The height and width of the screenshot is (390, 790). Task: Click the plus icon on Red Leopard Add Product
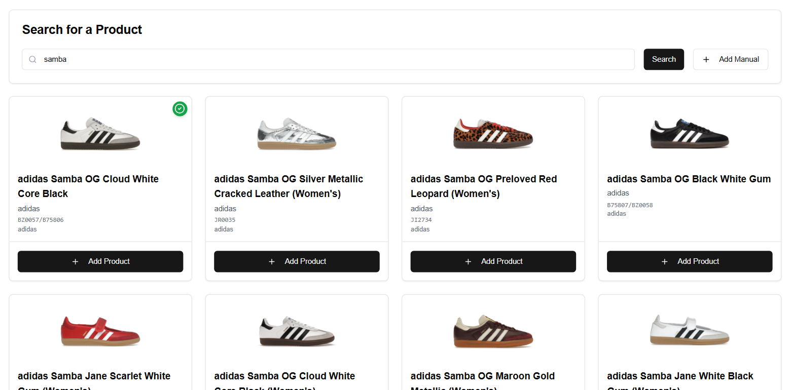(x=468, y=261)
